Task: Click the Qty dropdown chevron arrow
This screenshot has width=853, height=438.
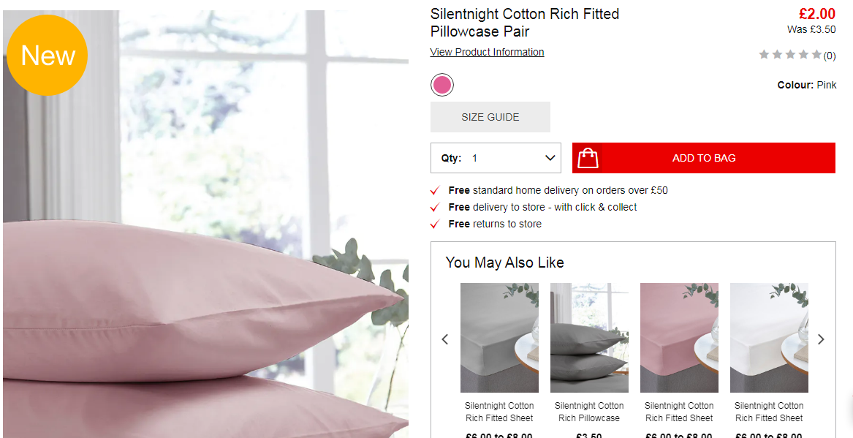Action: 550,159
